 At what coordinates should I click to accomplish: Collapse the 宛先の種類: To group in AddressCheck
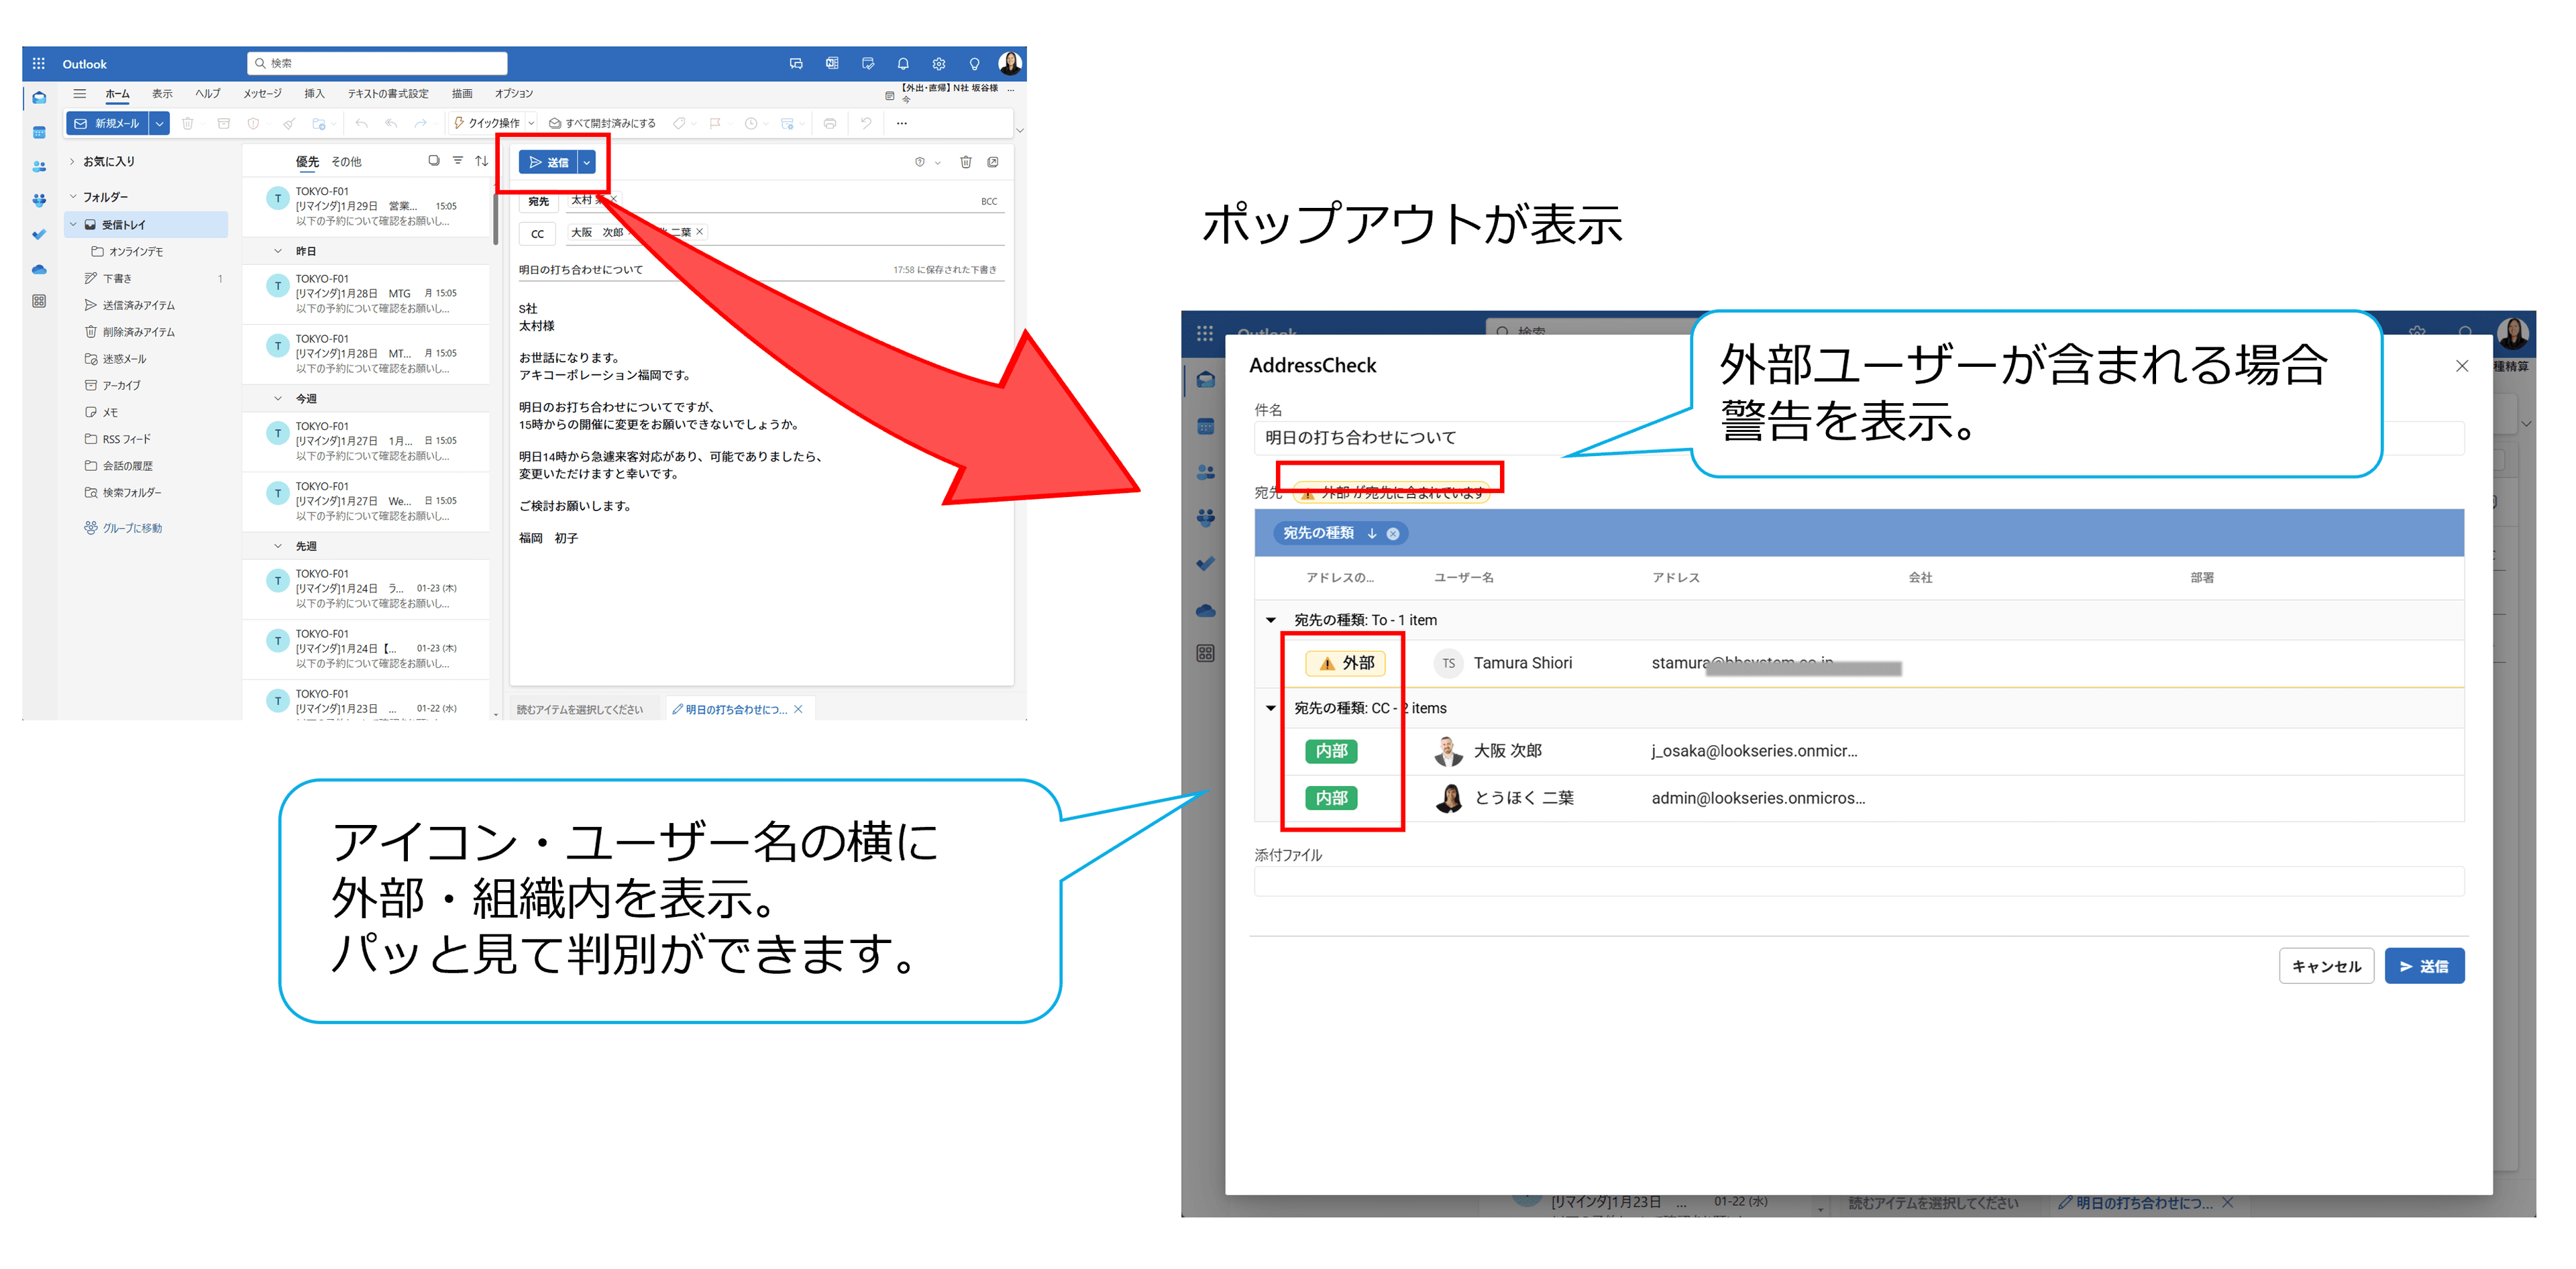[x=1270, y=620]
